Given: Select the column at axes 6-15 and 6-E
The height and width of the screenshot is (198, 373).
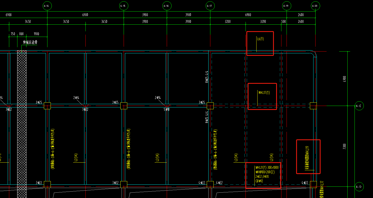Looking at the screenshot, I should point(124,106).
